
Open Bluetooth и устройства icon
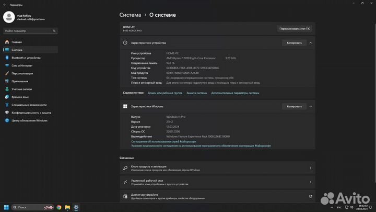pyautogui.click(x=7, y=58)
